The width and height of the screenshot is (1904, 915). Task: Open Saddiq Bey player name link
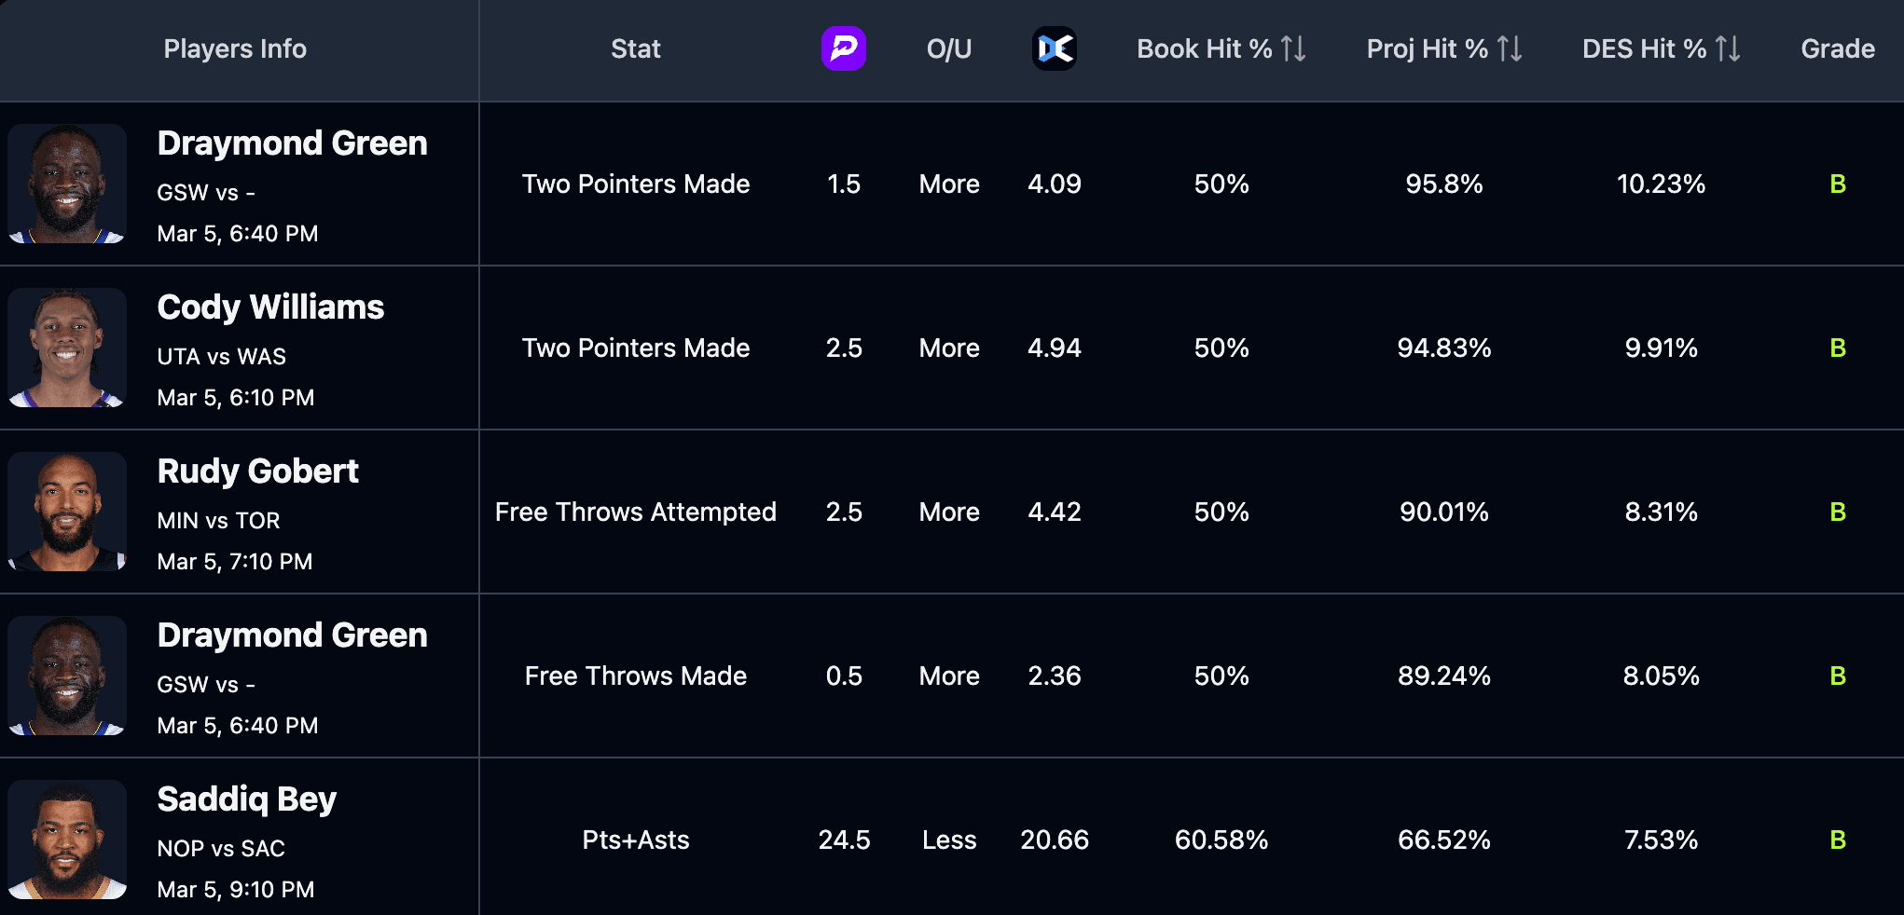pos(246,799)
